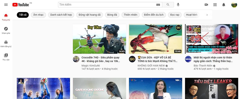Viewport: 240px width, 99px height.
Task: Open CUA DỪA - KẸP VỠ video title
Action: pos(157,59)
